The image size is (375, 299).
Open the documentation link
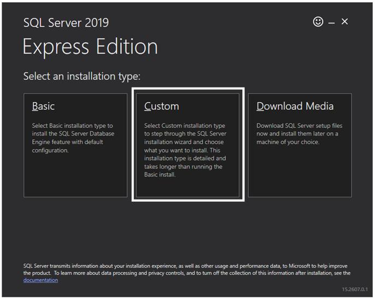coord(40,280)
